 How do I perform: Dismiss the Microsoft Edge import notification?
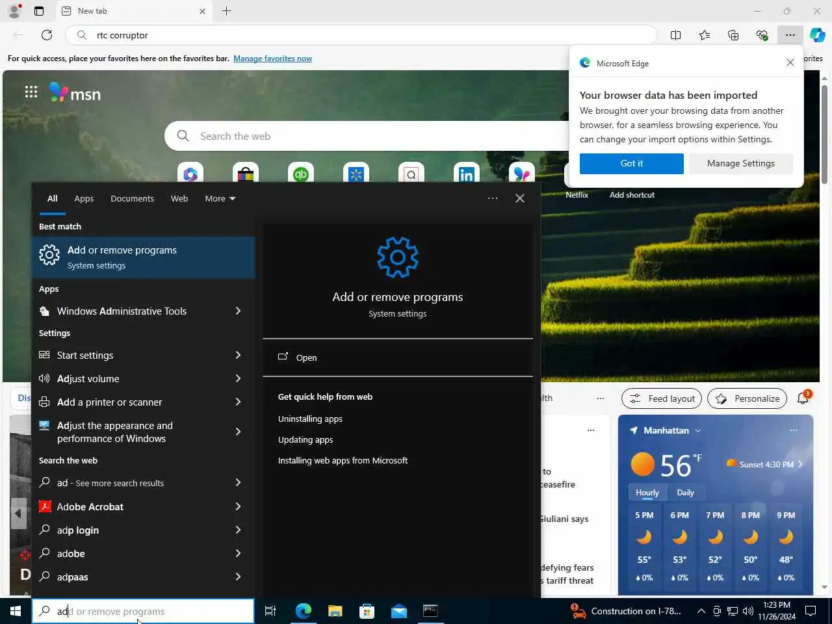790,63
